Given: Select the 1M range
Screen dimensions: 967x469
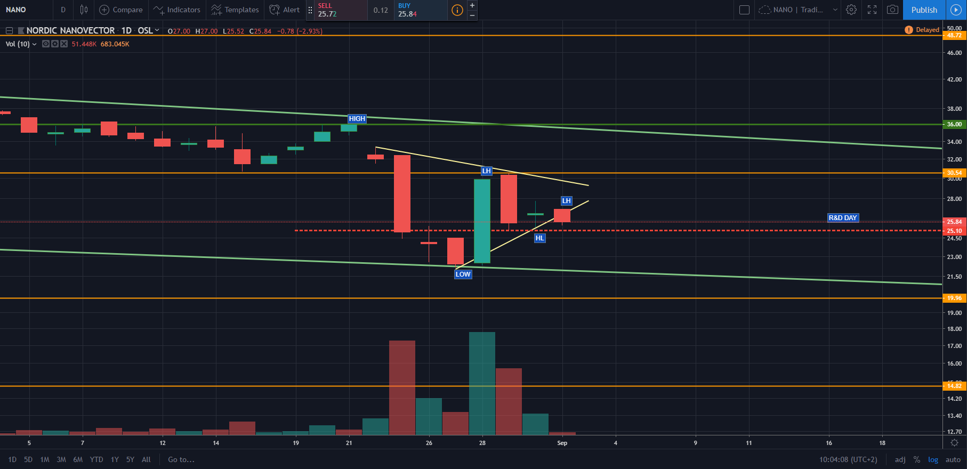Looking at the screenshot, I should pos(45,459).
